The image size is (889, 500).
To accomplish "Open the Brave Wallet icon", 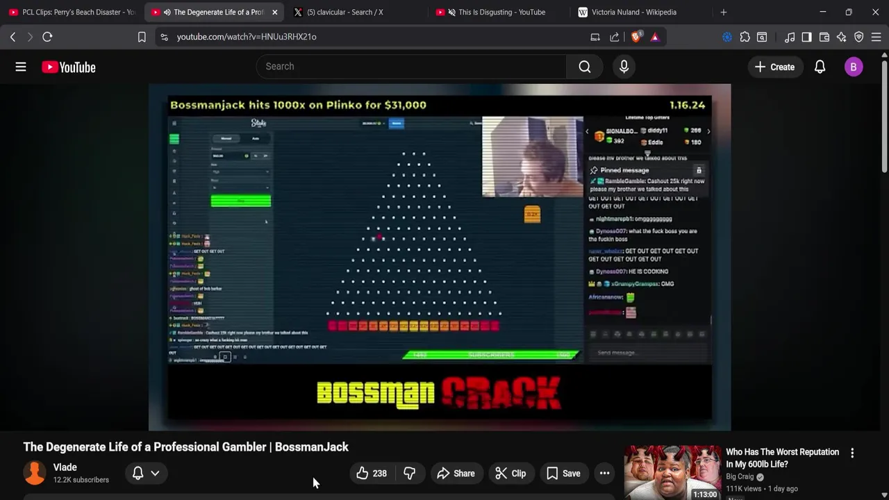I will click(824, 37).
